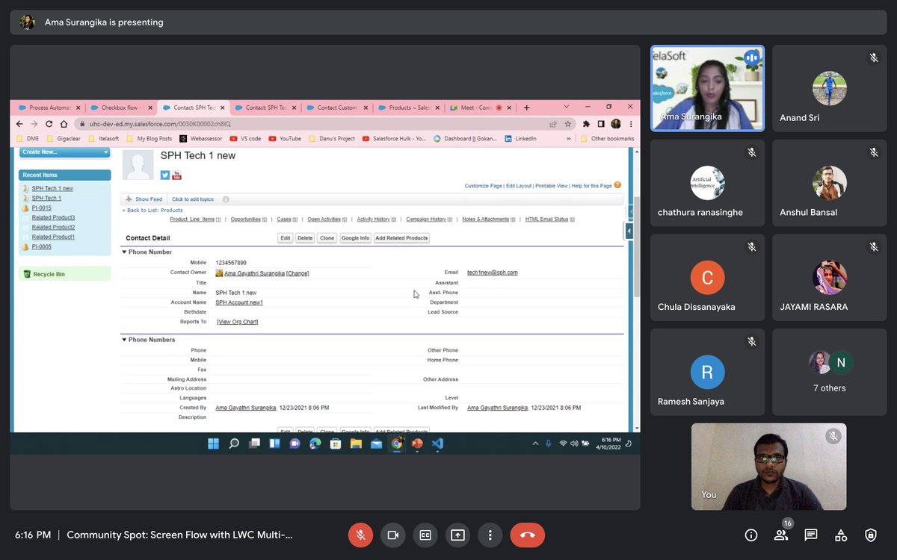Collapse the Phone Number section
Viewport: 897px width, 560px height.
point(124,252)
